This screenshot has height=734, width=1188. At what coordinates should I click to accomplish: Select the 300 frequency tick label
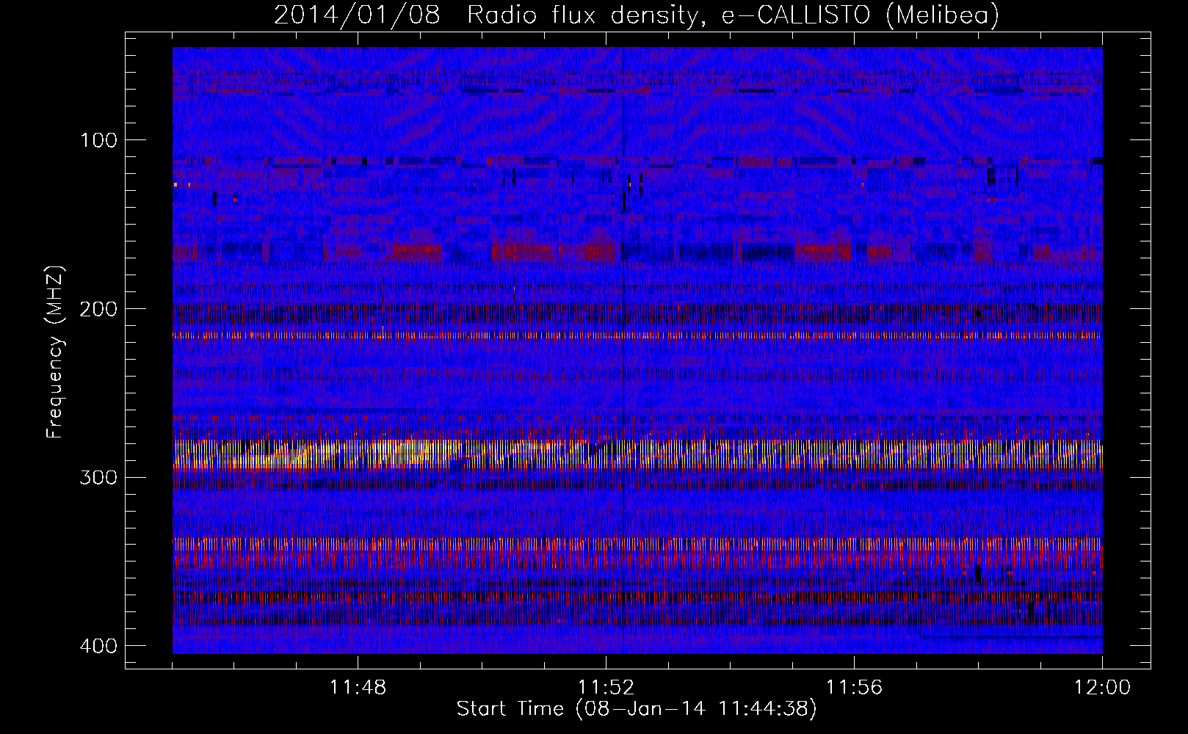click(98, 477)
